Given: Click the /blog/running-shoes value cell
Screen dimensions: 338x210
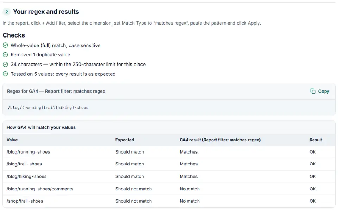Looking at the screenshot, I should (x=28, y=152).
